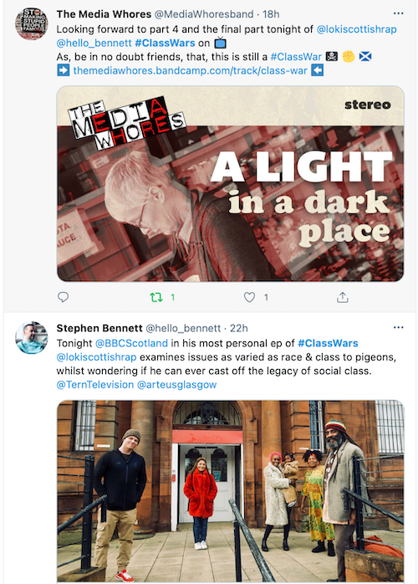
Task: Visit @arteusglasgow mention link
Action: pyautogui.click(x=176, y=384)
